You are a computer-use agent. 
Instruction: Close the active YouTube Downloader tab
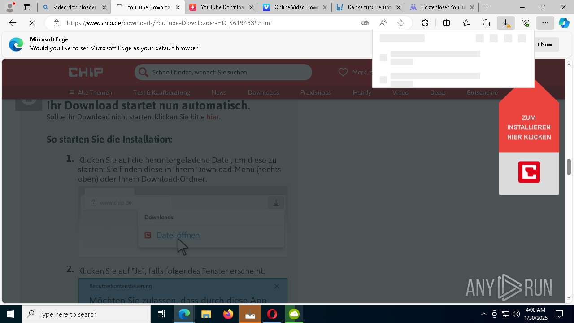[x=178, y=7]
